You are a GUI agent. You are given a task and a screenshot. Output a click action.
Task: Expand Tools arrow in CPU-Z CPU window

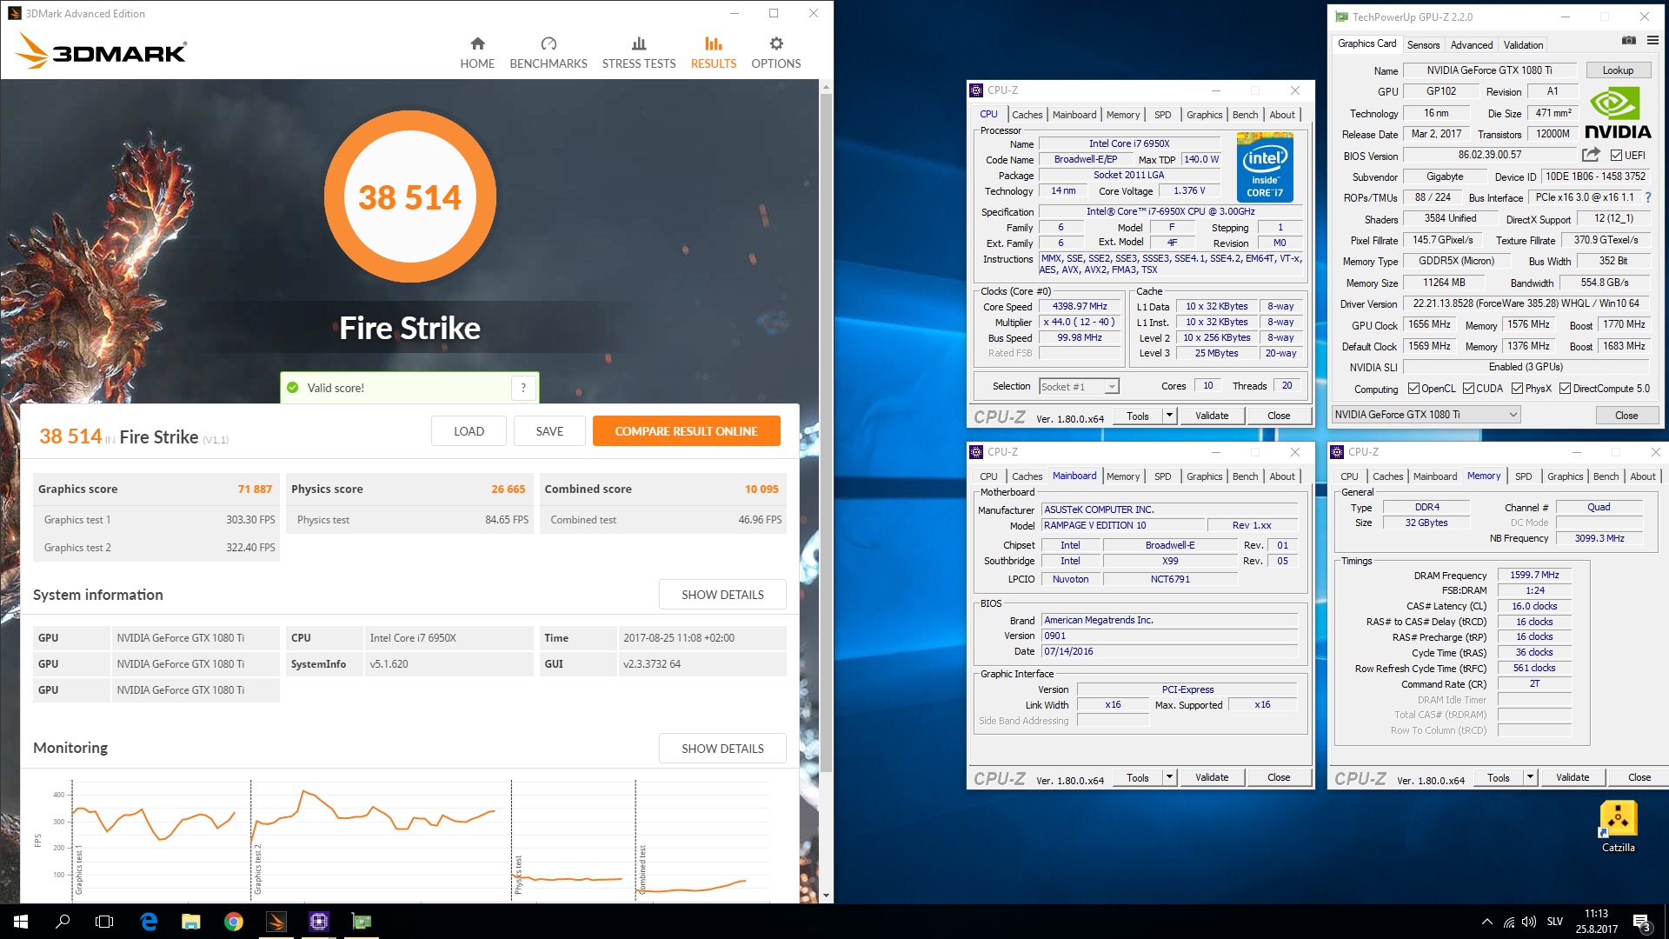[x=1169, y=416]
